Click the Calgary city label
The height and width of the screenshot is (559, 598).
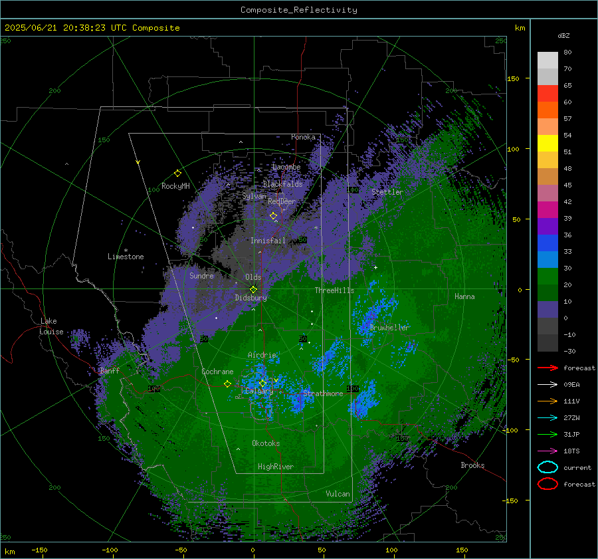coord(259,391)
